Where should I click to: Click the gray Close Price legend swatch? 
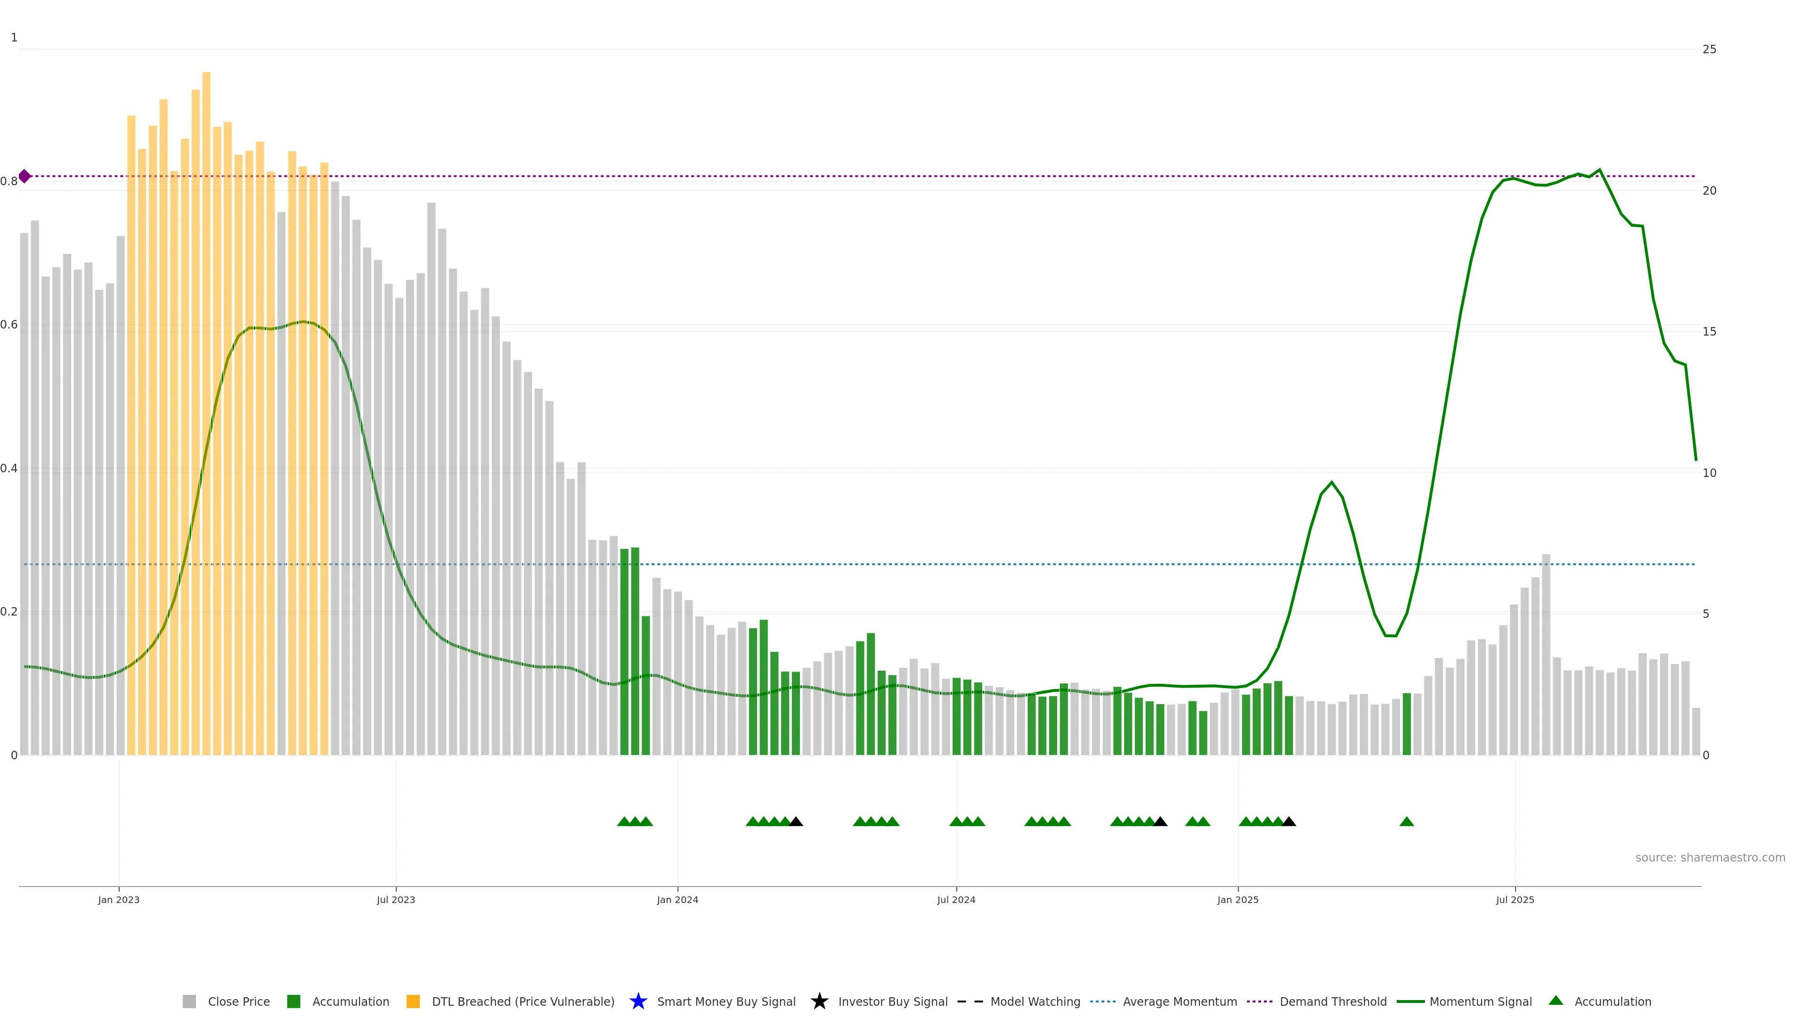[x=189, y=1002]
